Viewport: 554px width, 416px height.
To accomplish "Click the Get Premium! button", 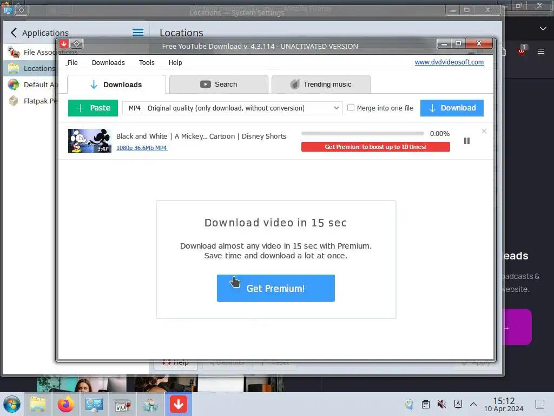I will 275,288.
